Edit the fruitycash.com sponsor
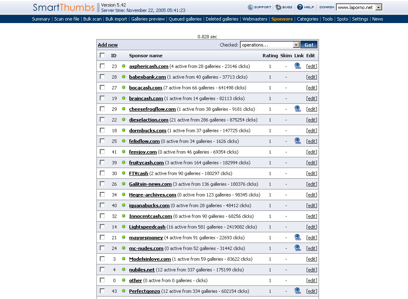 coord(312,163)
